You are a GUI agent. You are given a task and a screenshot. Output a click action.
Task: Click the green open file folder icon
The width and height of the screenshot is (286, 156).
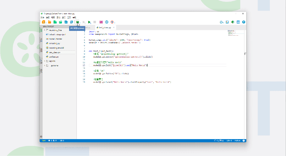pos(60,22)
